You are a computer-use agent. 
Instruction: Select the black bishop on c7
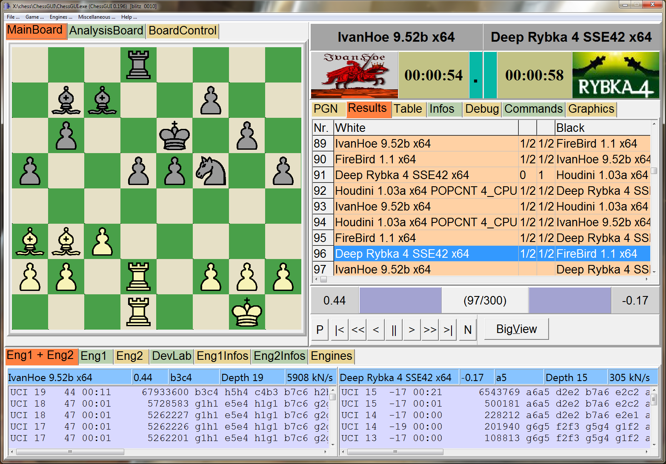tap(102, 100)
